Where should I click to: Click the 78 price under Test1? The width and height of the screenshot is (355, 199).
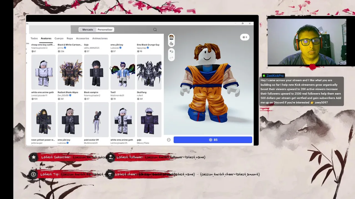click(x=113, y=99)
